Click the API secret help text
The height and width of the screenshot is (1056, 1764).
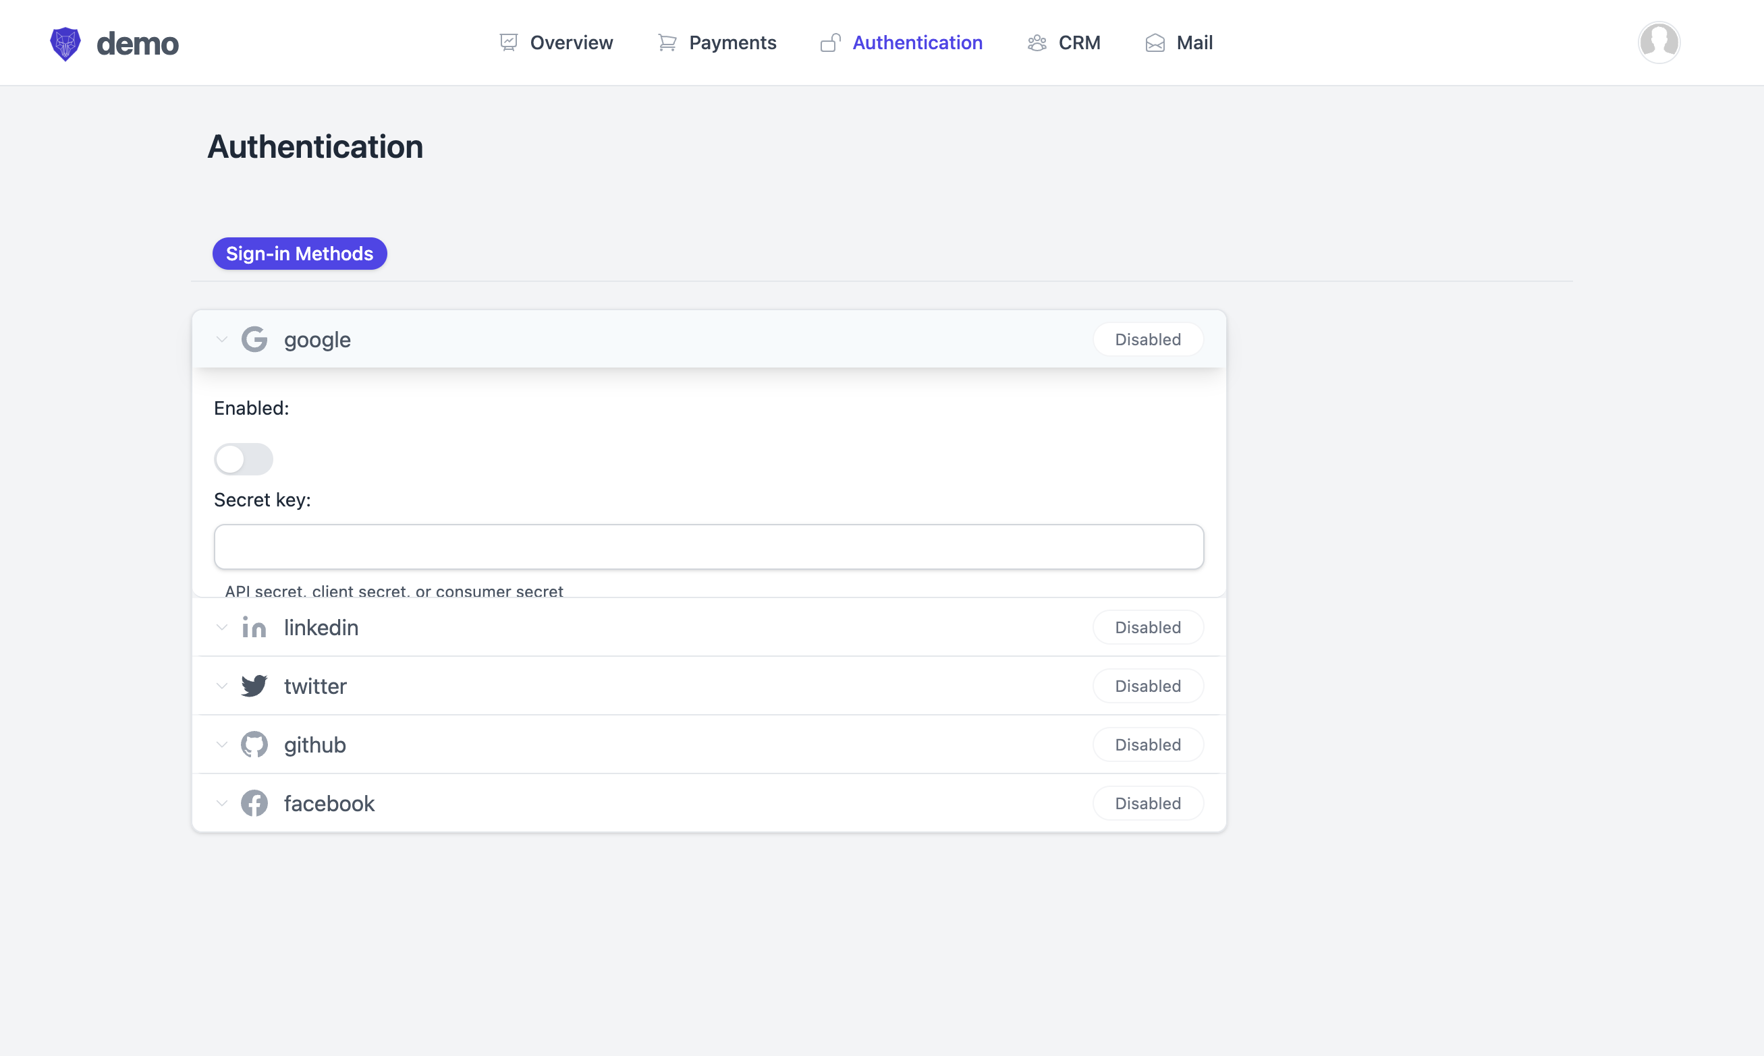click(394, 591)
